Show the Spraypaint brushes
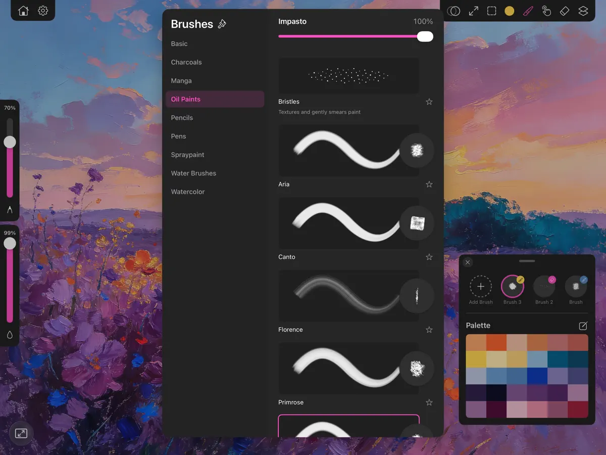Viewport: 606px width, 455px height. 215,155
